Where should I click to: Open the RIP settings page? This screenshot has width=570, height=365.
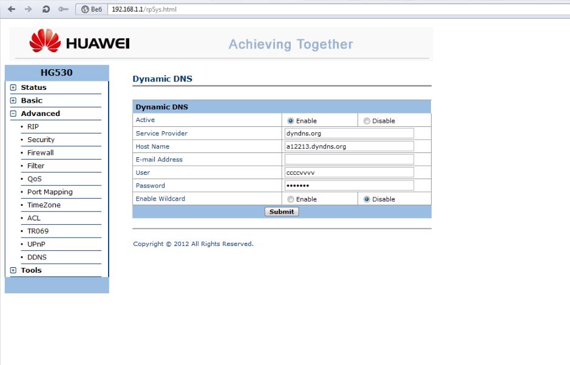pos(33,126)
